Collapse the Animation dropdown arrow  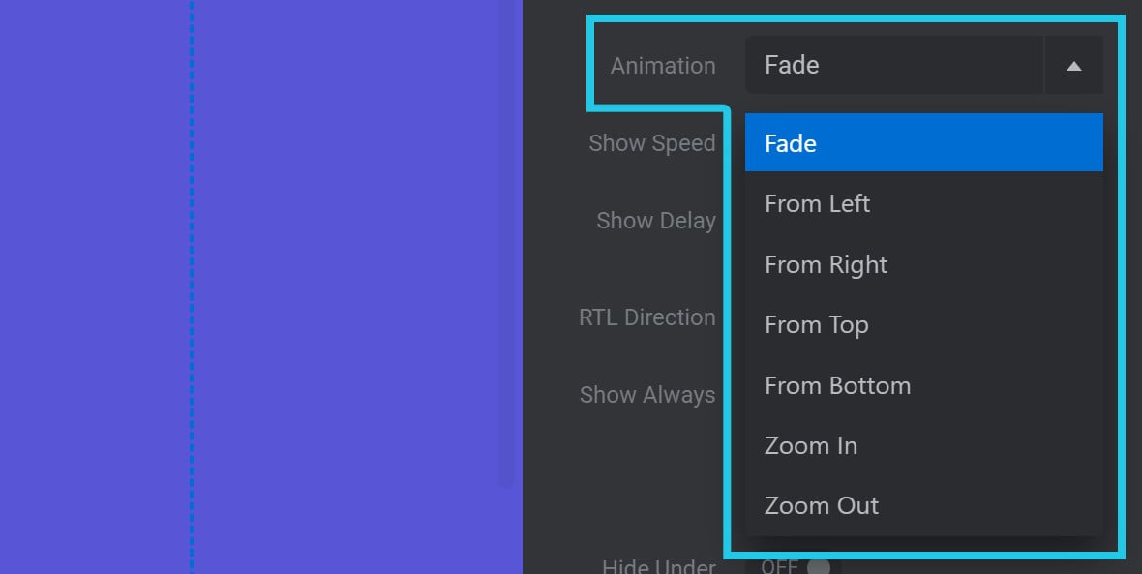click(1073, 66)
